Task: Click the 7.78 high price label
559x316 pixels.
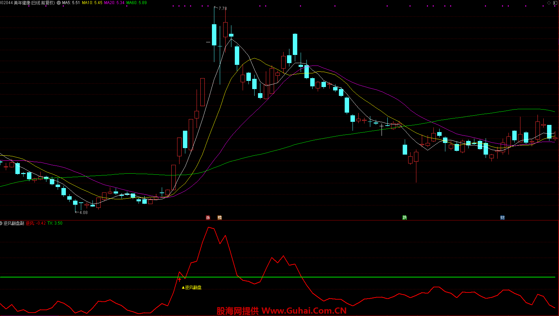Action: pyautogui.click(x=223, y=8)
